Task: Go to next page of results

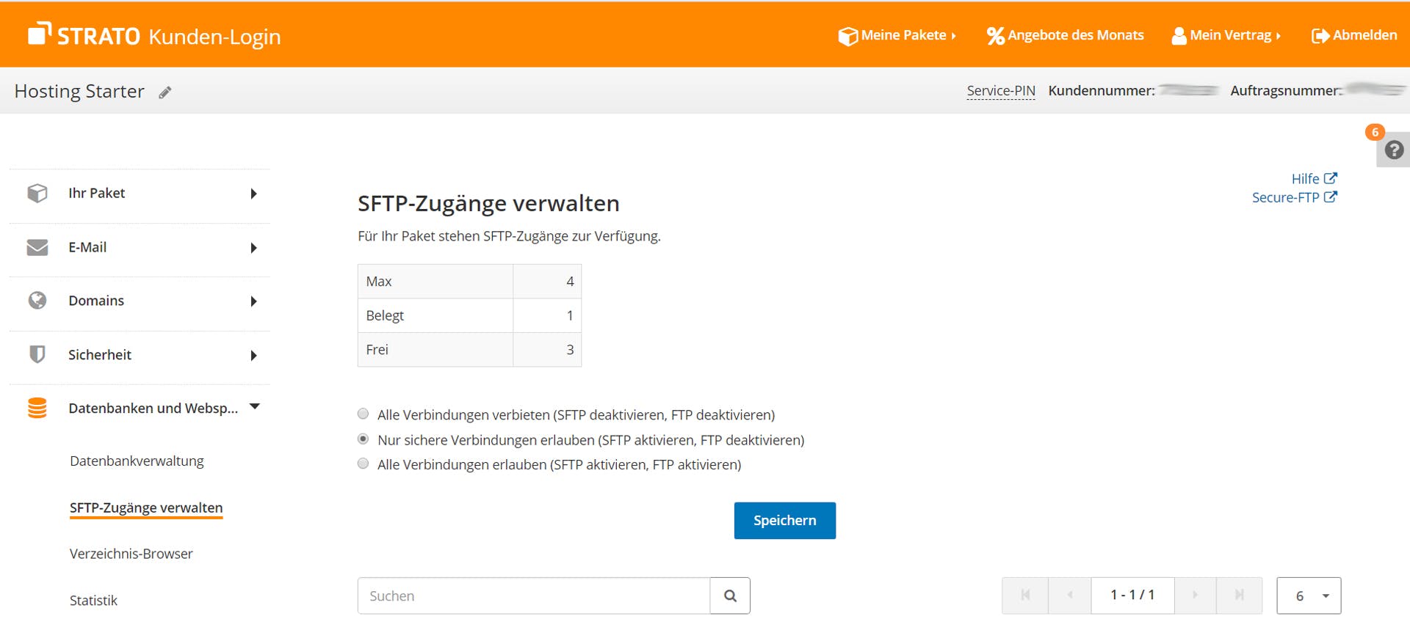Action: coord(1195,595)
